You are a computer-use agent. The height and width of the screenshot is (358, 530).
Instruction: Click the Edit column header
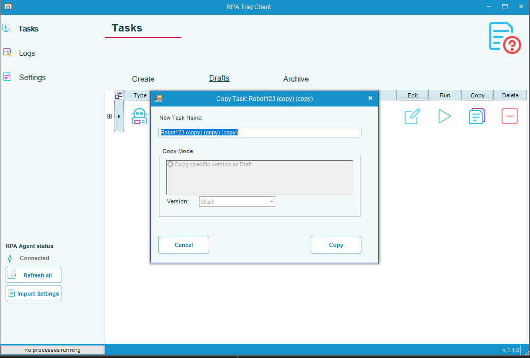click(x=413, y=95)
